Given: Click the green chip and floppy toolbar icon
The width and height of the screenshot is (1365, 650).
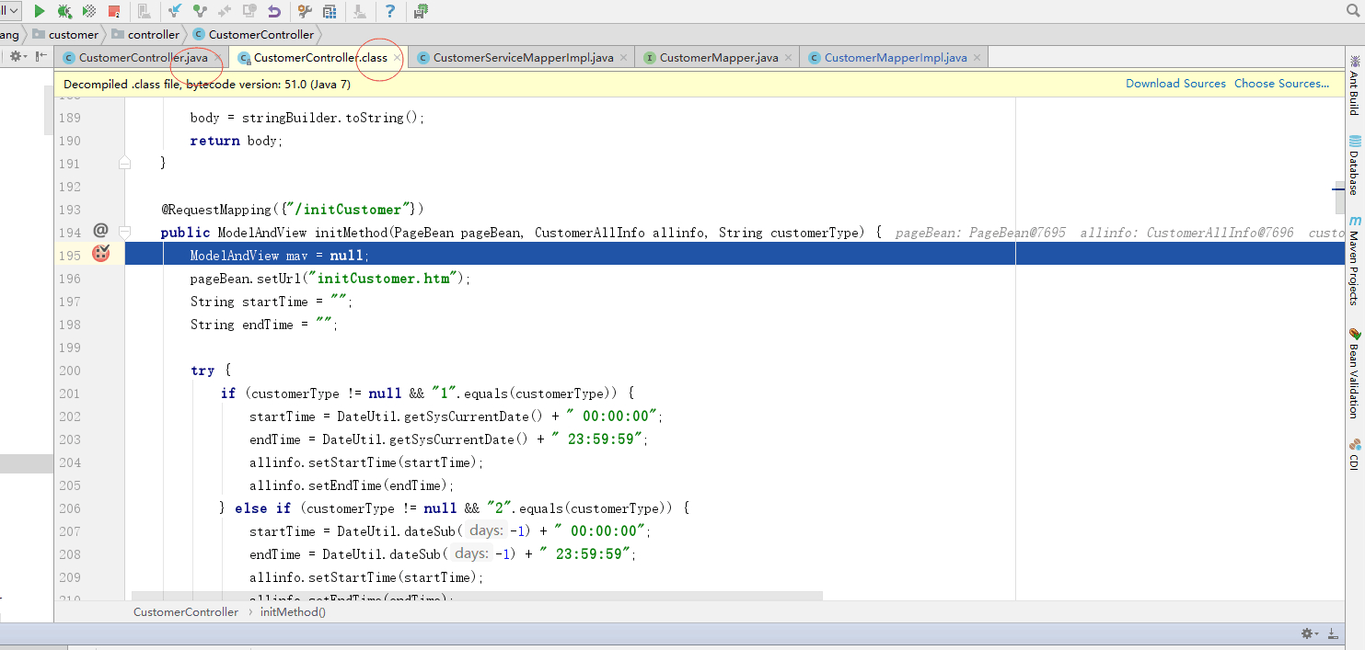Looking at the screenshot, I should [421, 11].
